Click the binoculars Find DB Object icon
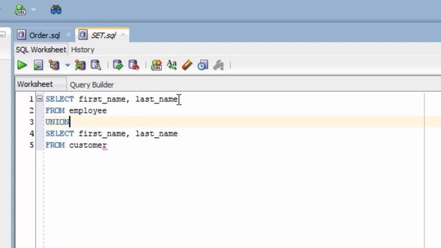This screenshot has width=441, height=248. point(56,10)
